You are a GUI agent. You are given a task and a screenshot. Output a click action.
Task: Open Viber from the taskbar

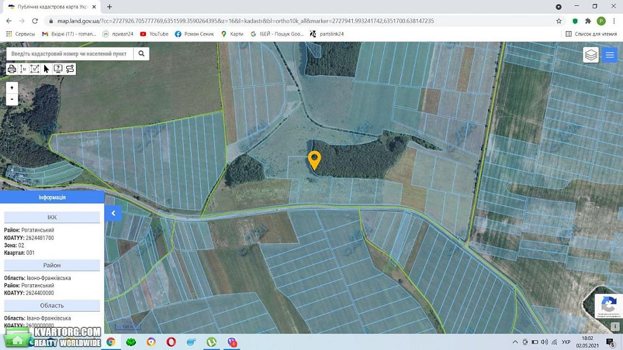click(x=232, y=342)
